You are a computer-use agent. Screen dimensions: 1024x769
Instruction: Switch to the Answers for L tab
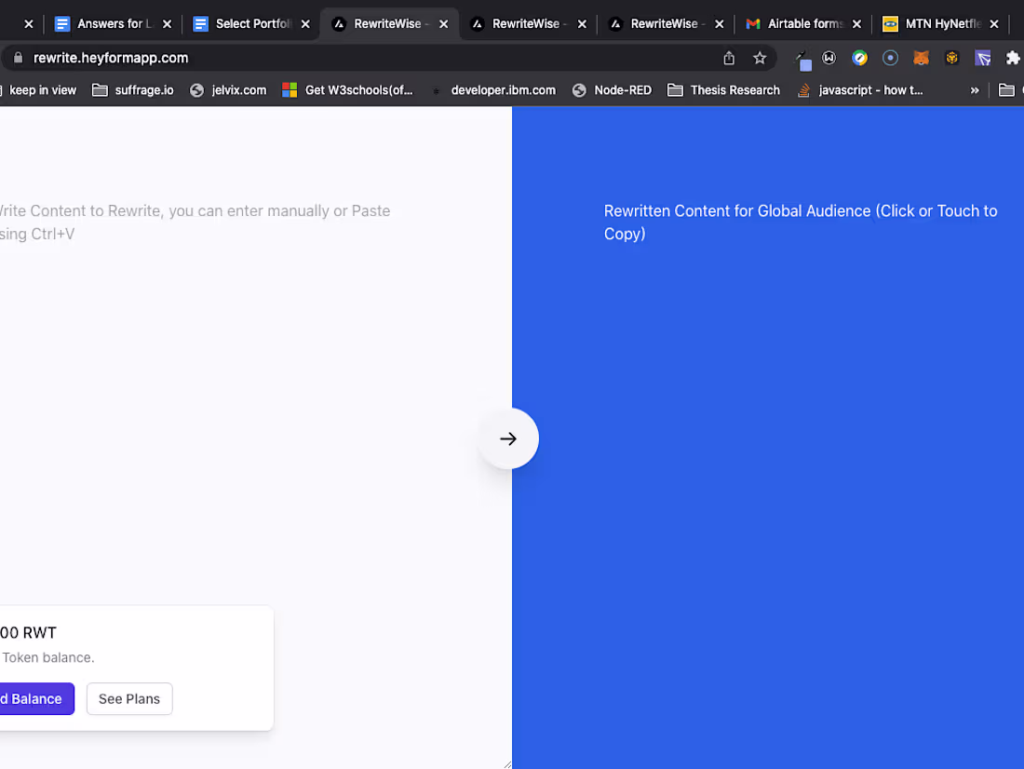pos(113,24)
